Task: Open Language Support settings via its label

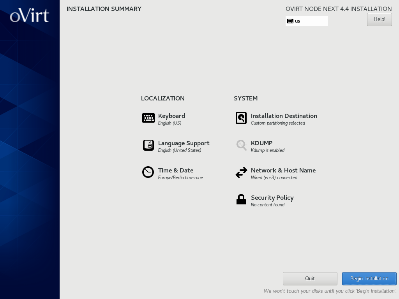Action: [184, 143]
